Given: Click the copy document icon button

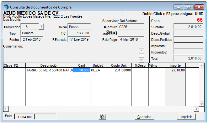Looking at the screenshot, I should pos(102,117).
